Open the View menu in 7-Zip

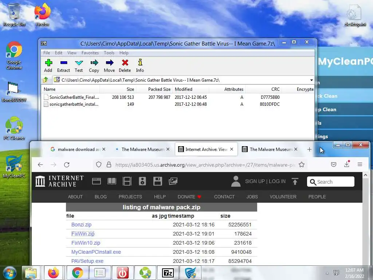[72, 53]
